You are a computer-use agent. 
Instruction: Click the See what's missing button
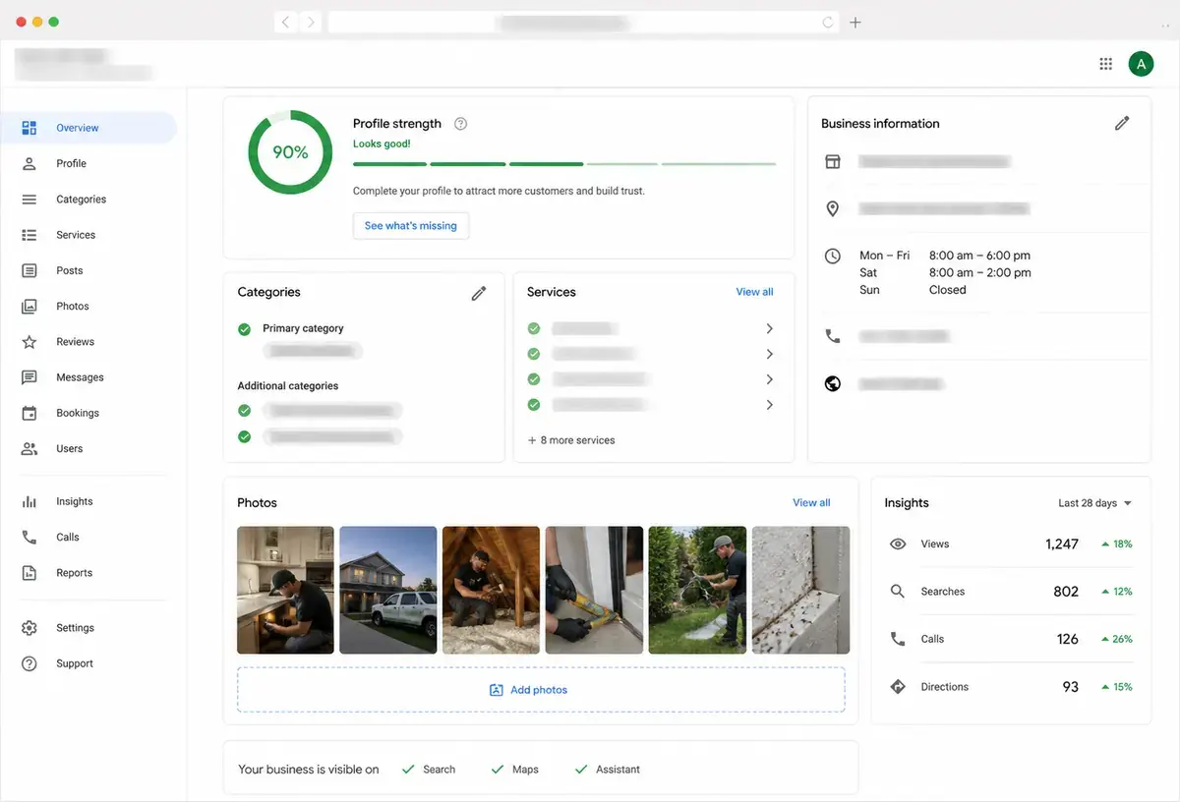coord(411,226)
